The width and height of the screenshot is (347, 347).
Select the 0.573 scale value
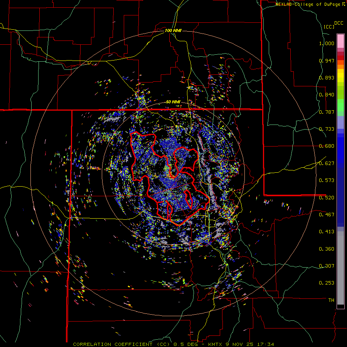point(327,180)
